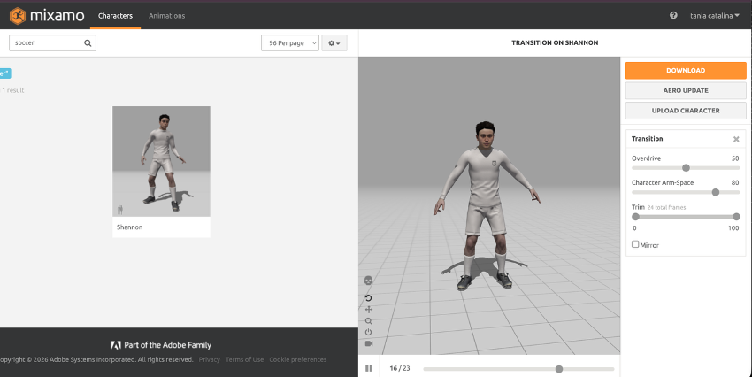The width and height of the screenshot is (752, 377).
Task: Click the Overdrive value 50
Action: [734, 158]
